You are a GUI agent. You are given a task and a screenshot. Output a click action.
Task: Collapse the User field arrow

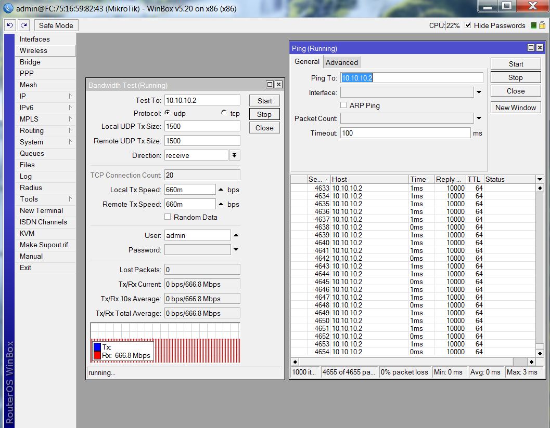(x=236, y=235)
